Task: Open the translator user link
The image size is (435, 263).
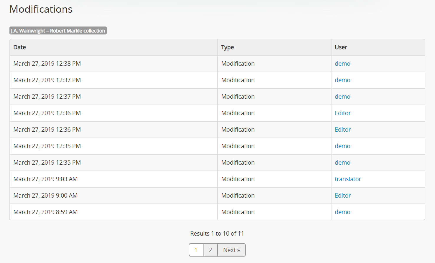Action: (x=348, y=179)
